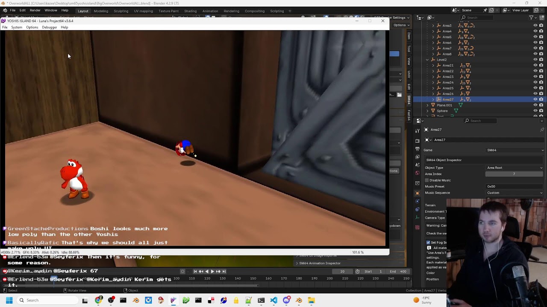Click the new collection icon in outliner
Image resolution: width=547 pixels, height=307 pixels.
tap(542, 17)
